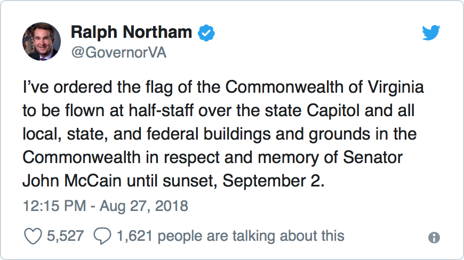Click the word 'Senator' in the tweet

click(x=373, y=157)
